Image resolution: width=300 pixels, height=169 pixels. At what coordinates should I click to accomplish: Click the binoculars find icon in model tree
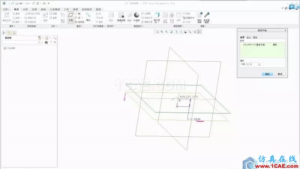[46, 42]
